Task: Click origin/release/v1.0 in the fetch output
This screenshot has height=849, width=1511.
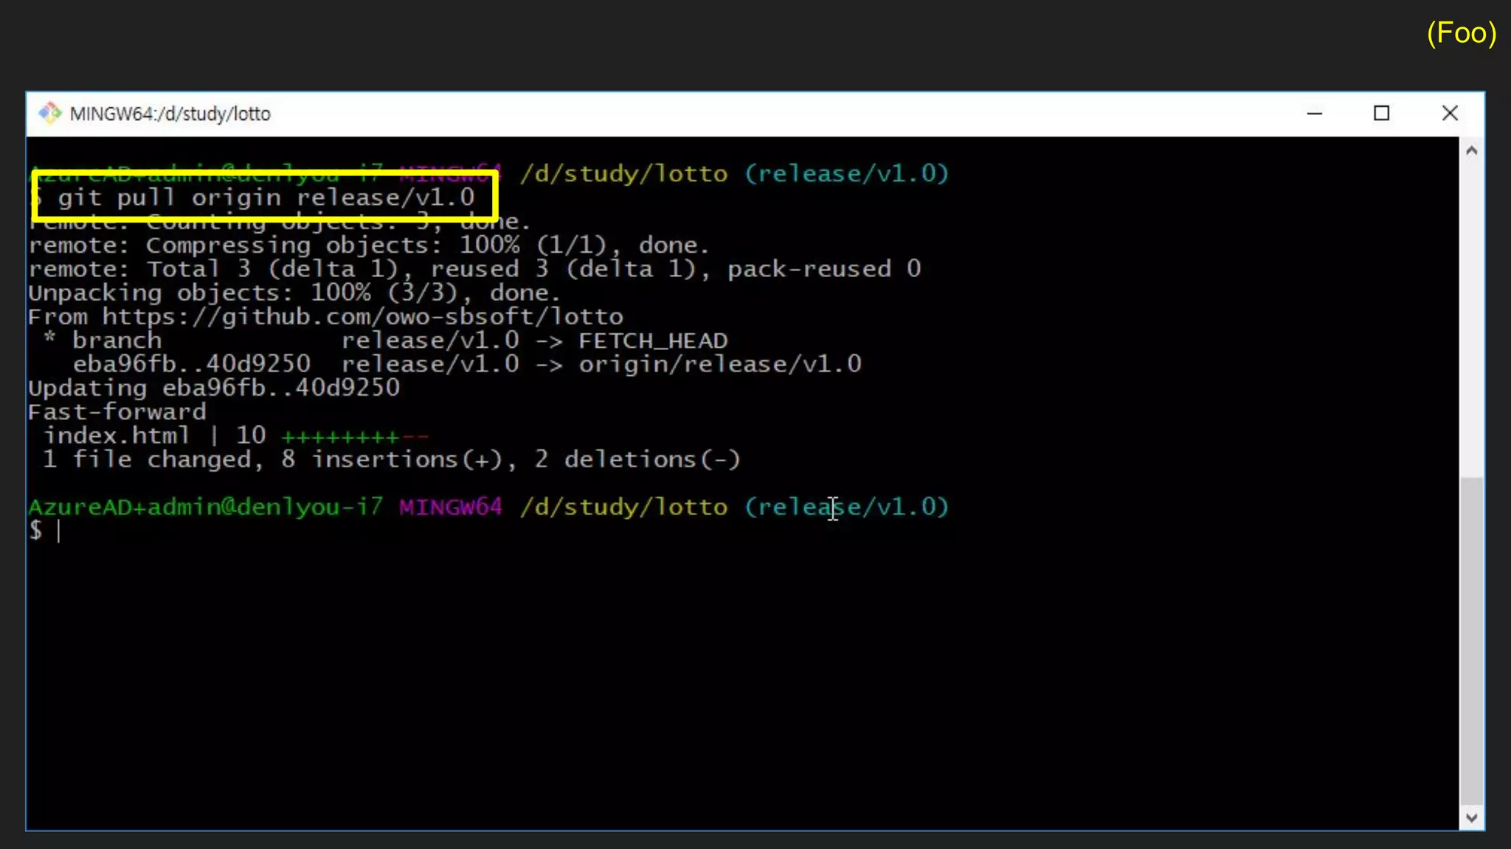Action: pyautogui.click(x=719, y=364)
